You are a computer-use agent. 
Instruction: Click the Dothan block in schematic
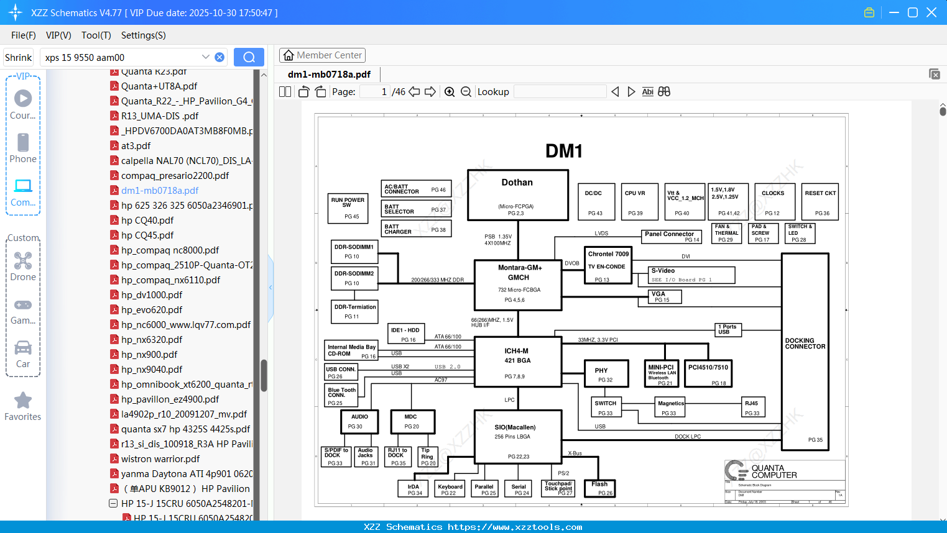click(518, 195)
